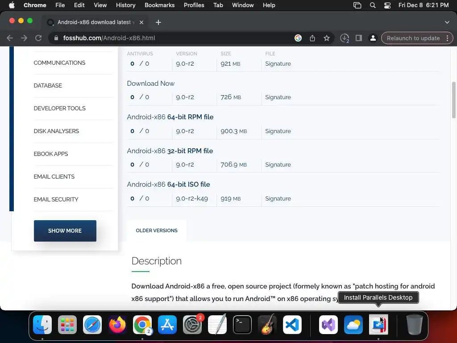This screenshot has height=343, width=457.
Task: Open Signature for 919 MB file
Action: click(278, 198)
